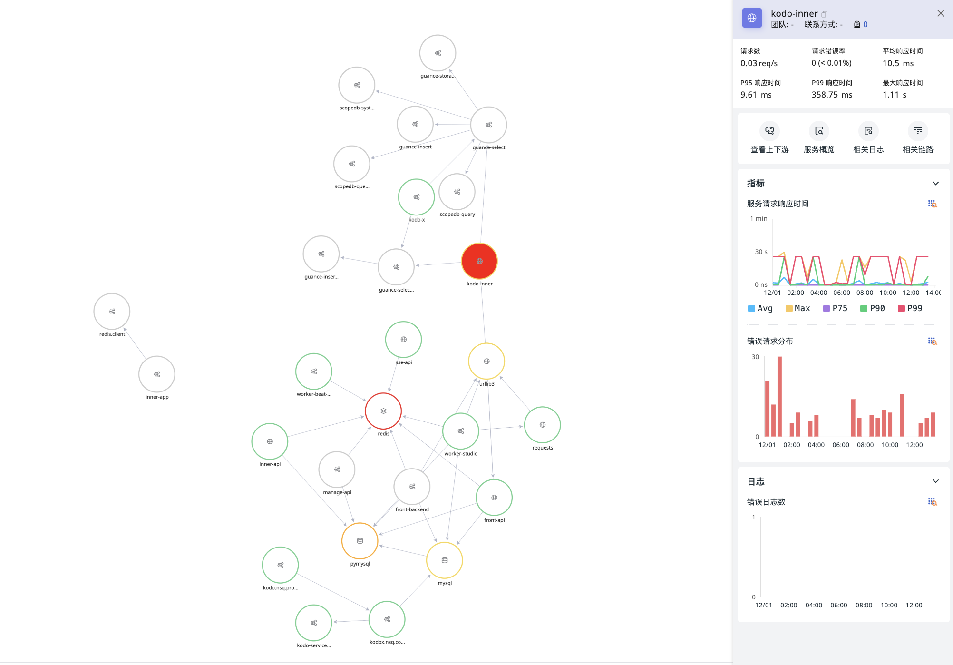Collapse the 指标 section

click(x=935, y=184)
